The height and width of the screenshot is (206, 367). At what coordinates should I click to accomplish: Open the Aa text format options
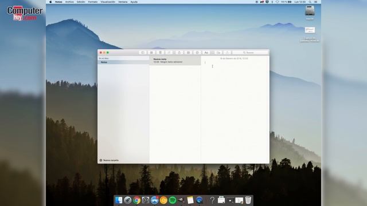click(206, 53)
